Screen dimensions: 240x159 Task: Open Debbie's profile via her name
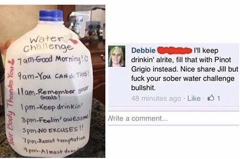pos(143,51)
